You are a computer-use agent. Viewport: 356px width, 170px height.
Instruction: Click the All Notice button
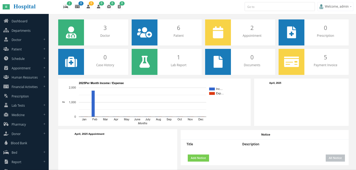pyautogui.click(x=335, y=158)
